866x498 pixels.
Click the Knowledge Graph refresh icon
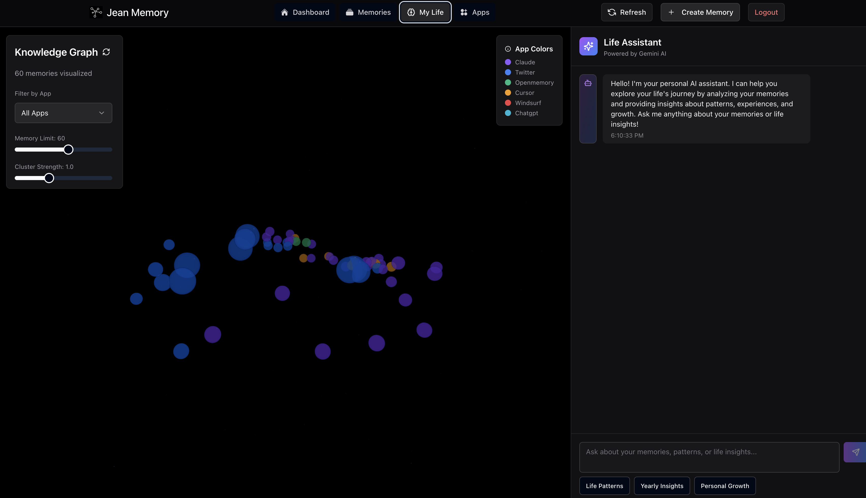click(106, 52)
